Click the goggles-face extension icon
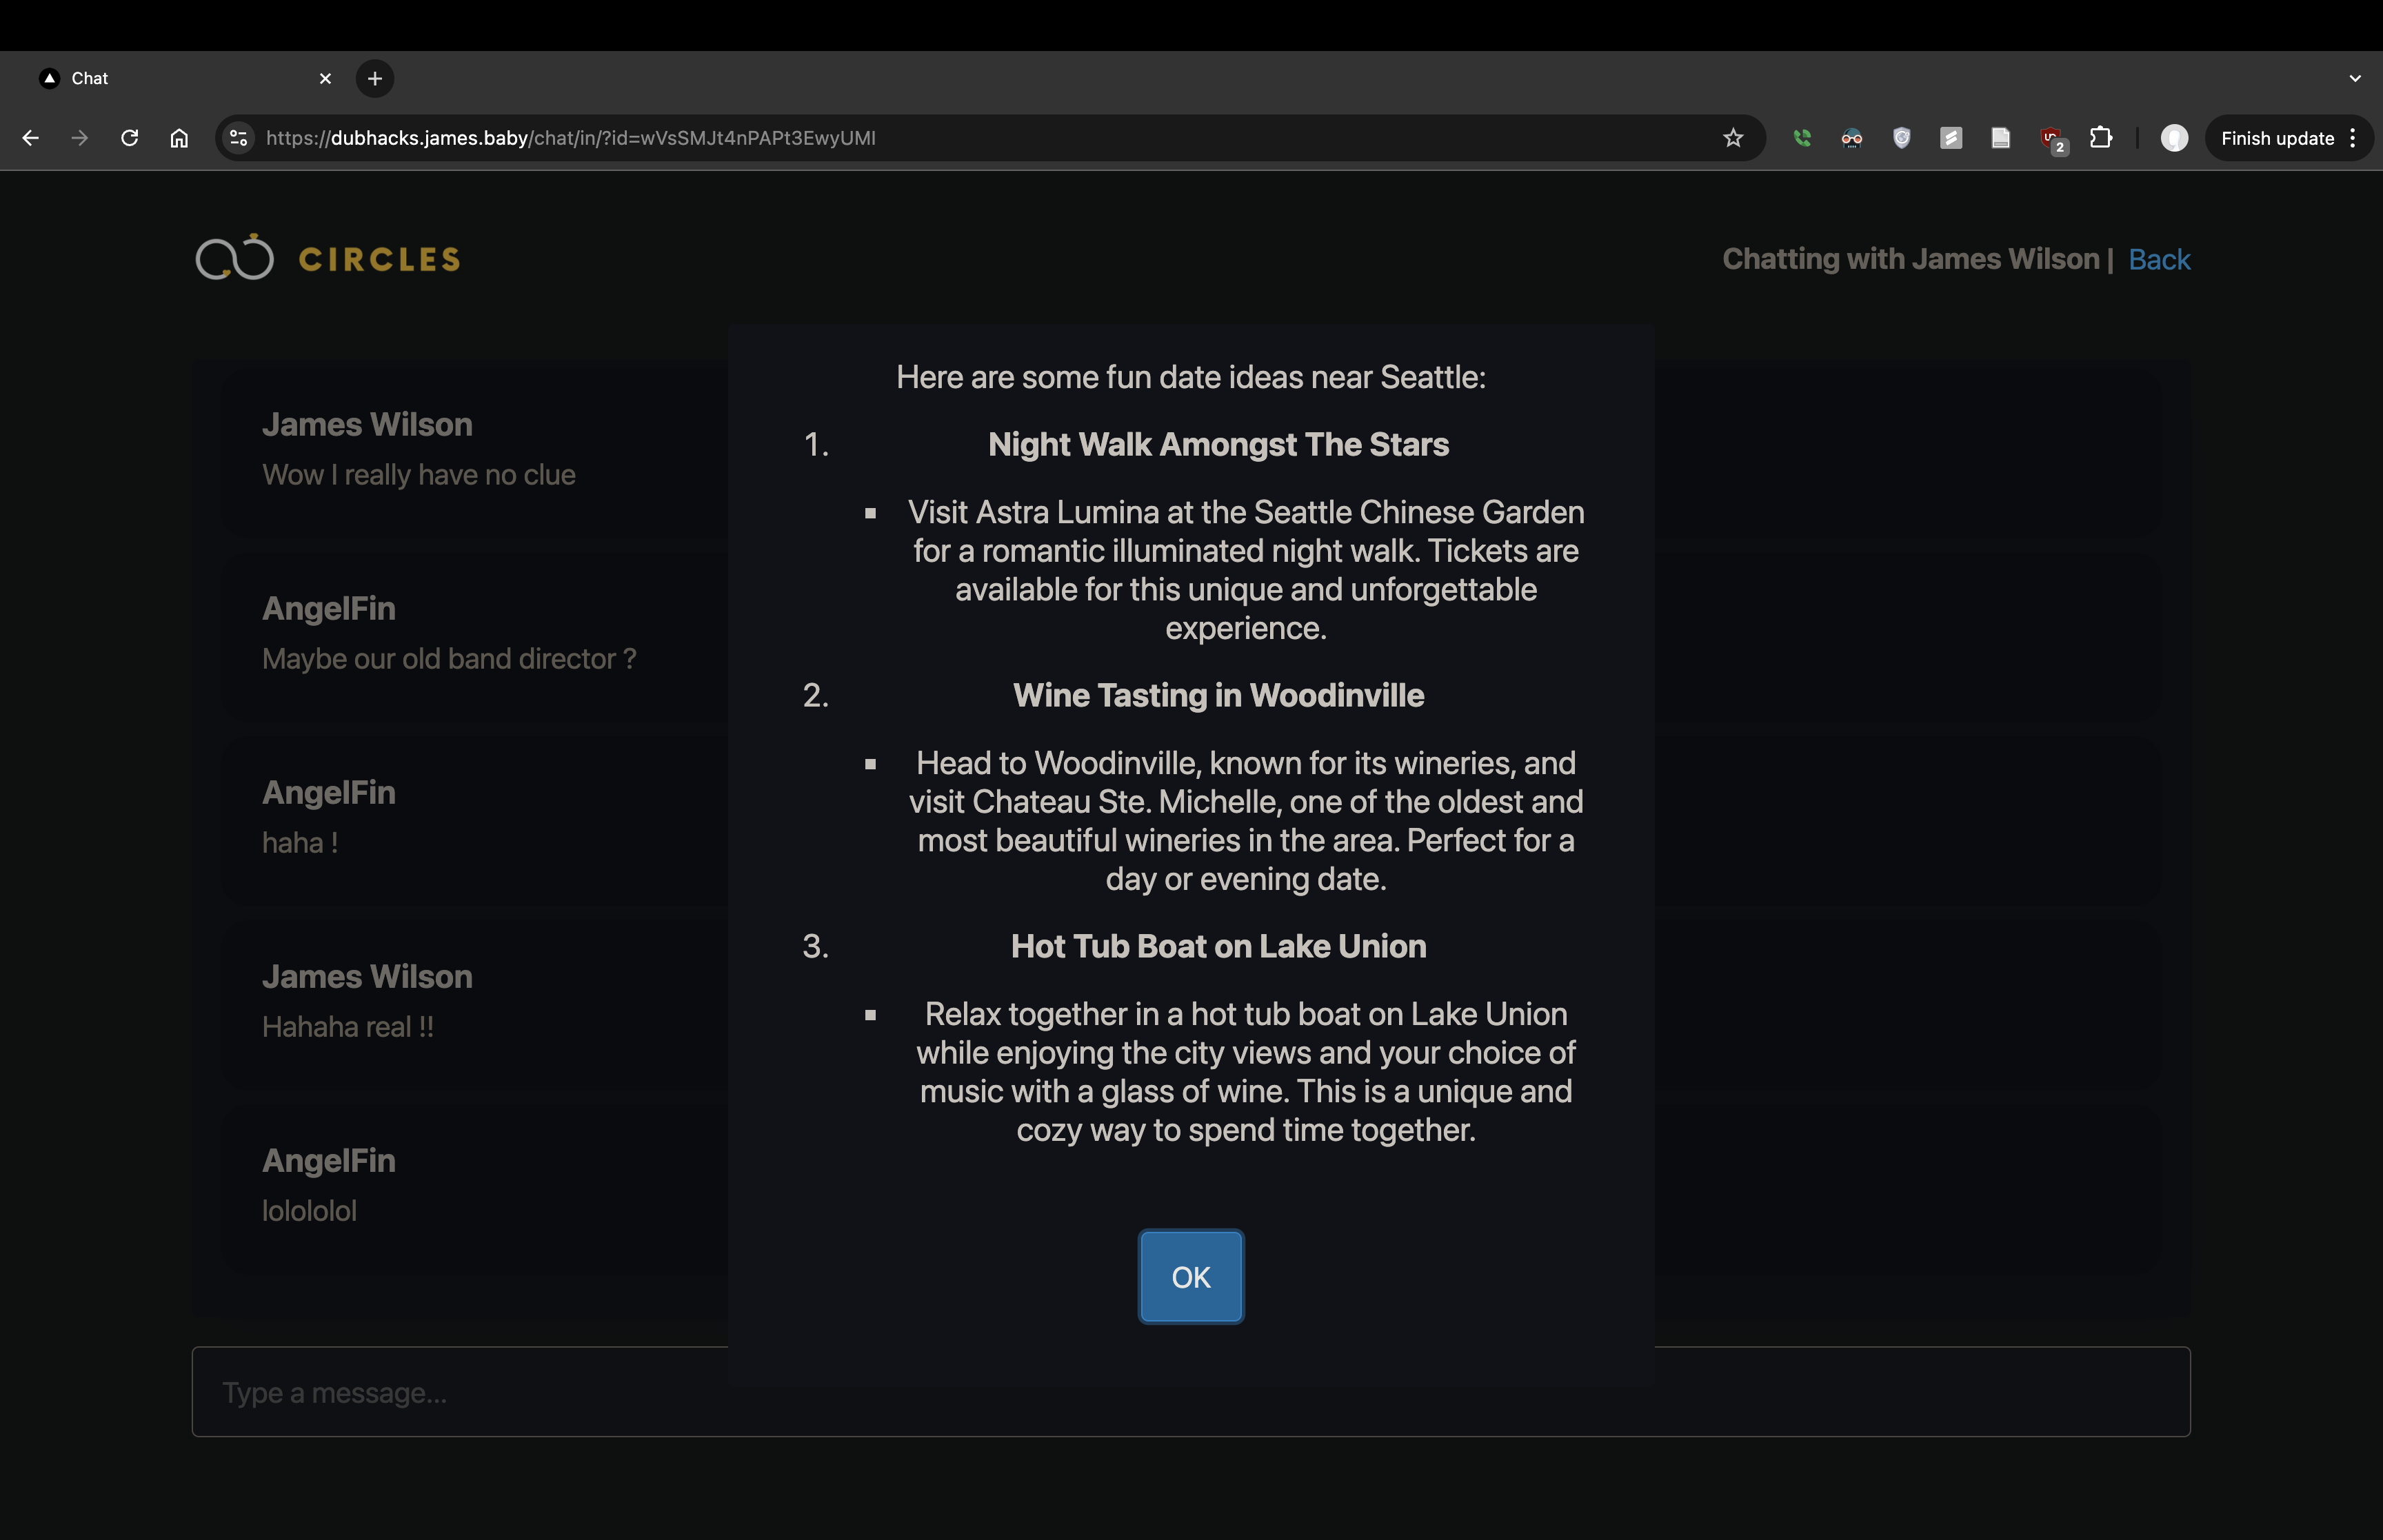Screen dimensions: 2383x1540 coord(1851,138)
